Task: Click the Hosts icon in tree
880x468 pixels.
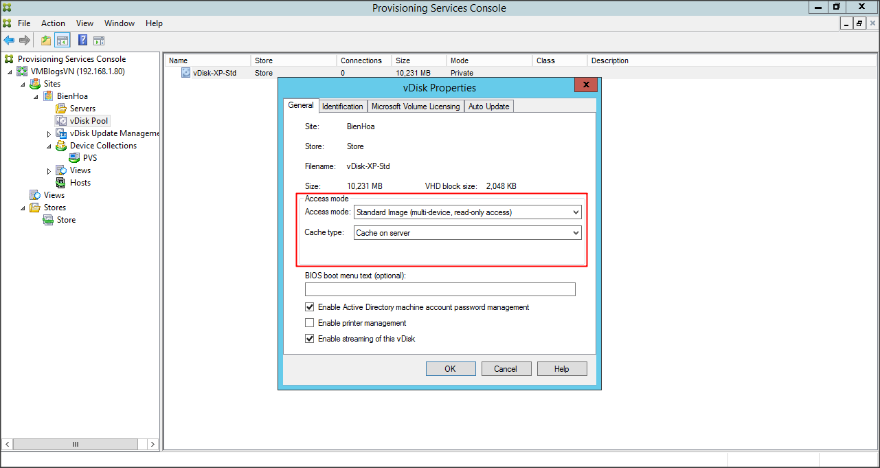Action: click(61, 183)
